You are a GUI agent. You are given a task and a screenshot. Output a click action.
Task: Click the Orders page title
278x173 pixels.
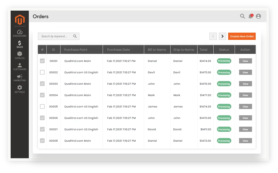40,17
